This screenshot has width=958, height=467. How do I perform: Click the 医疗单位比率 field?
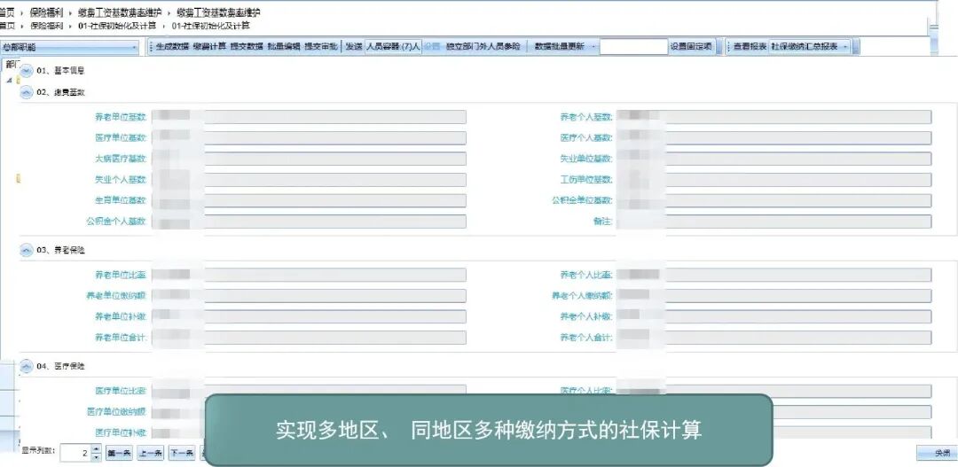[x=309, y=391]
